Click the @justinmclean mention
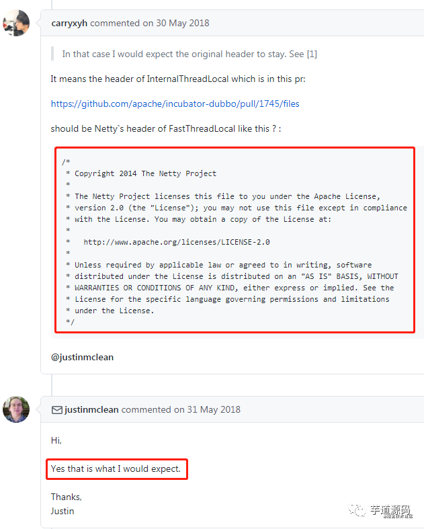This screenshot has width=424, height=529. coord(82,358)
